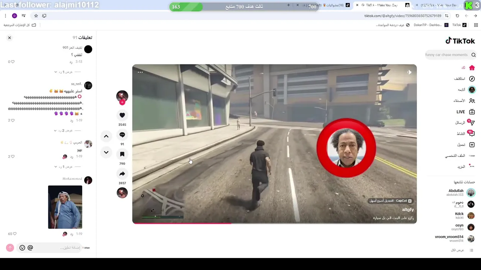Open all bookmarks folder

pos(20,25)
